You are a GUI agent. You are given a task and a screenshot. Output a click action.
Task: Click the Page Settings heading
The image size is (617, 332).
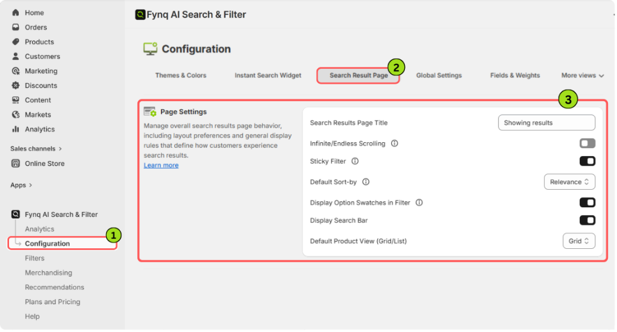(x=183, y=111)
